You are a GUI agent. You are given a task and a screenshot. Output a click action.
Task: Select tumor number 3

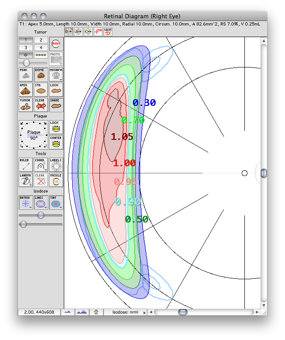click(26, 47)
